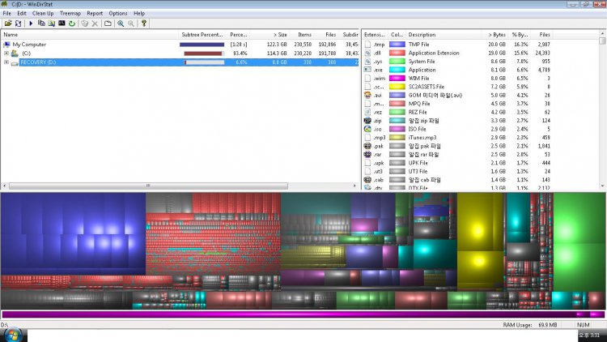Image resolution: width=607 pixels, height=342 pixels.
Task: Click the Copy Path toolbar icon
Action: [x=41, y=24]
